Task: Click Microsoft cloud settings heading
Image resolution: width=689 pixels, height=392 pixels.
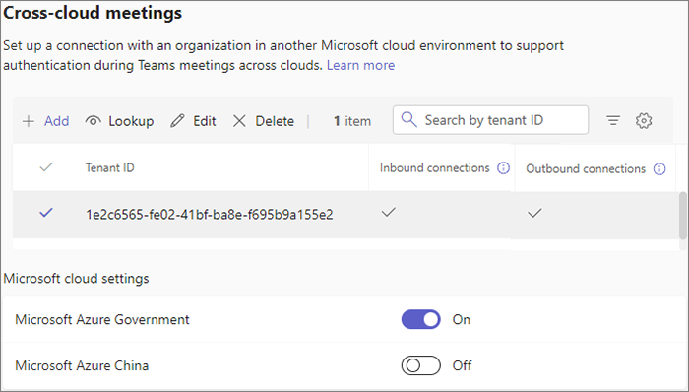Action: pyautogui.click(x=76, y=279)
